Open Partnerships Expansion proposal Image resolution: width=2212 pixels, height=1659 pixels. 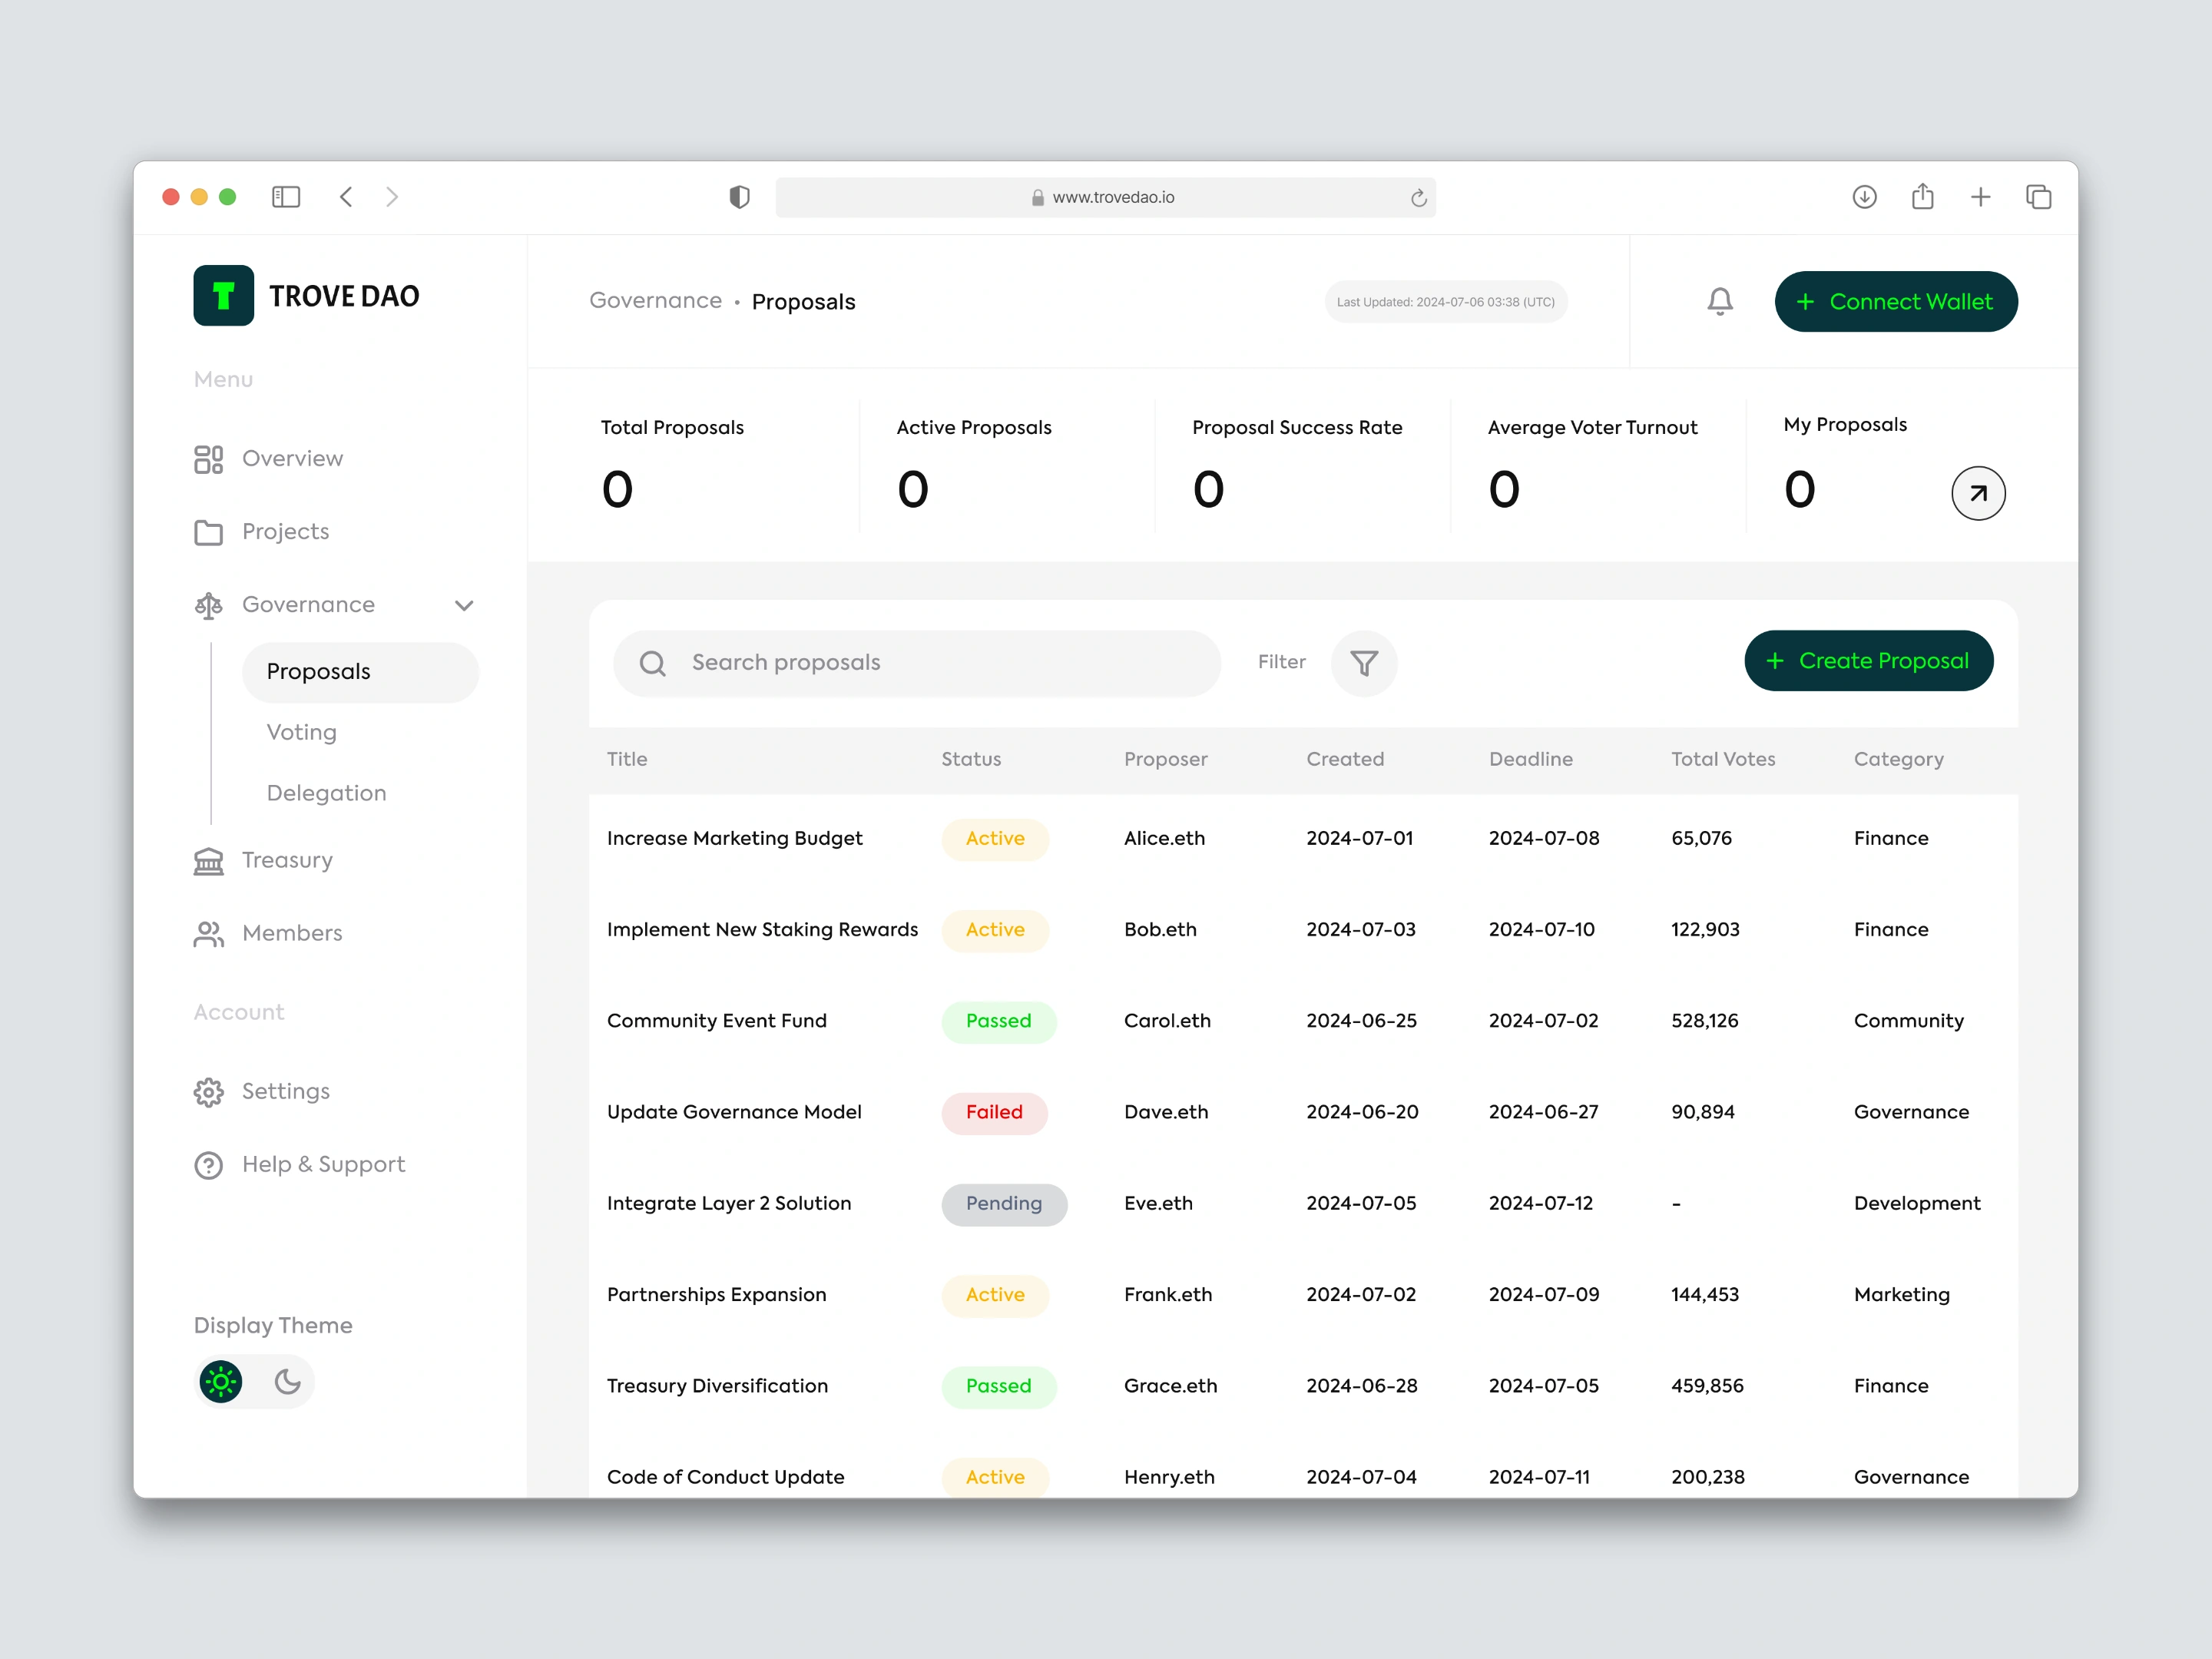tap(716, 1295)
